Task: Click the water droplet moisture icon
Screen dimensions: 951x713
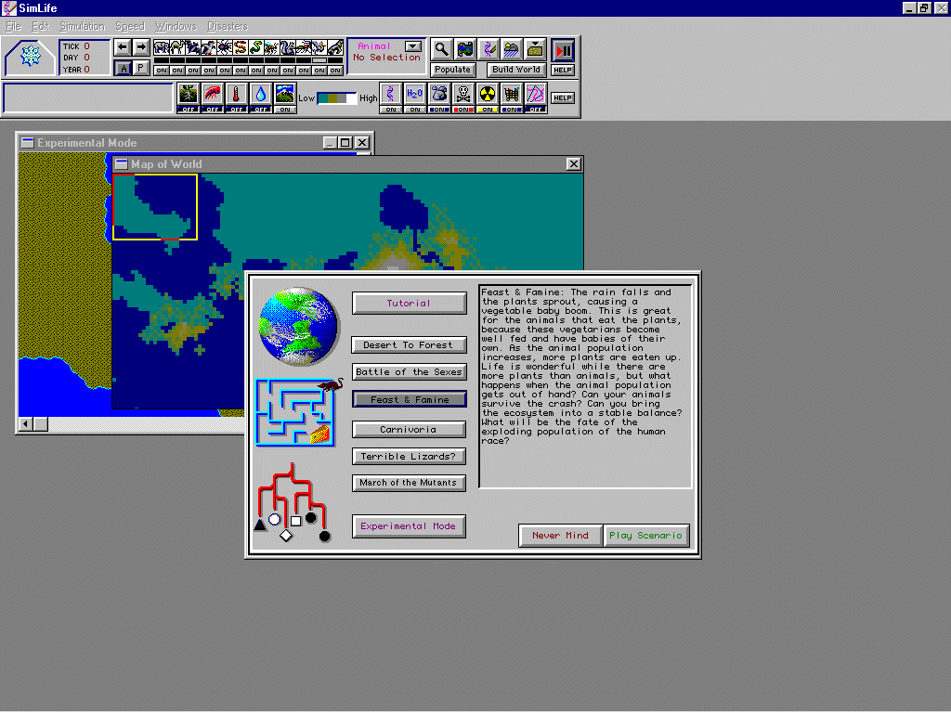Action: (x=261, y=94)
